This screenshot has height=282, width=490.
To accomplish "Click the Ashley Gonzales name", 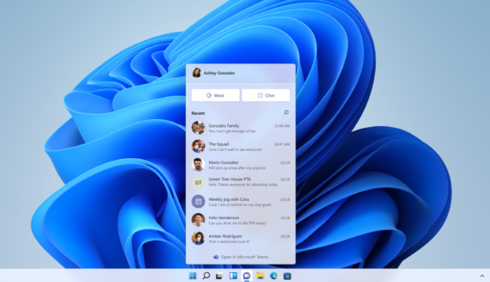I will [219, 73].
